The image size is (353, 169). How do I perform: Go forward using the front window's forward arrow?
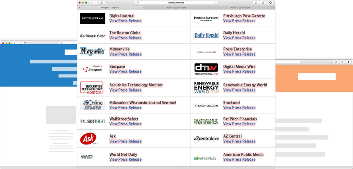[96, 3]
